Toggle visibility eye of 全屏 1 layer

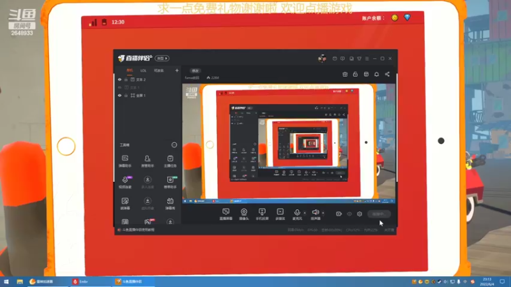pyautogui.click(x=119, y=95)
